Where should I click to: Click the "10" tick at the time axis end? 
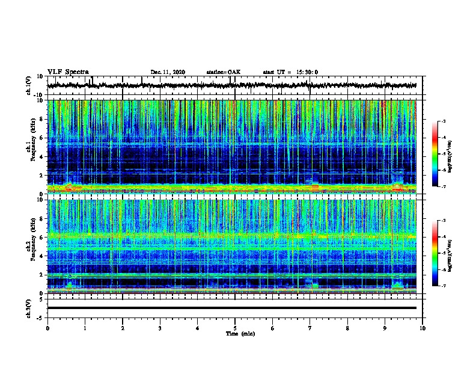pos(423,328)
